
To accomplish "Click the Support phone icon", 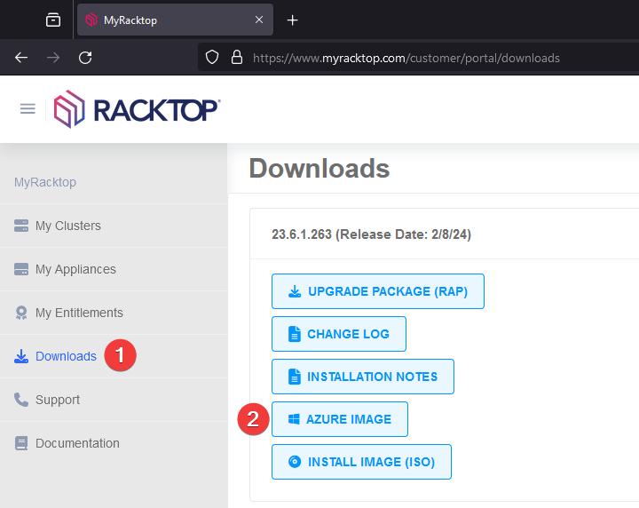I will point(21,400).
